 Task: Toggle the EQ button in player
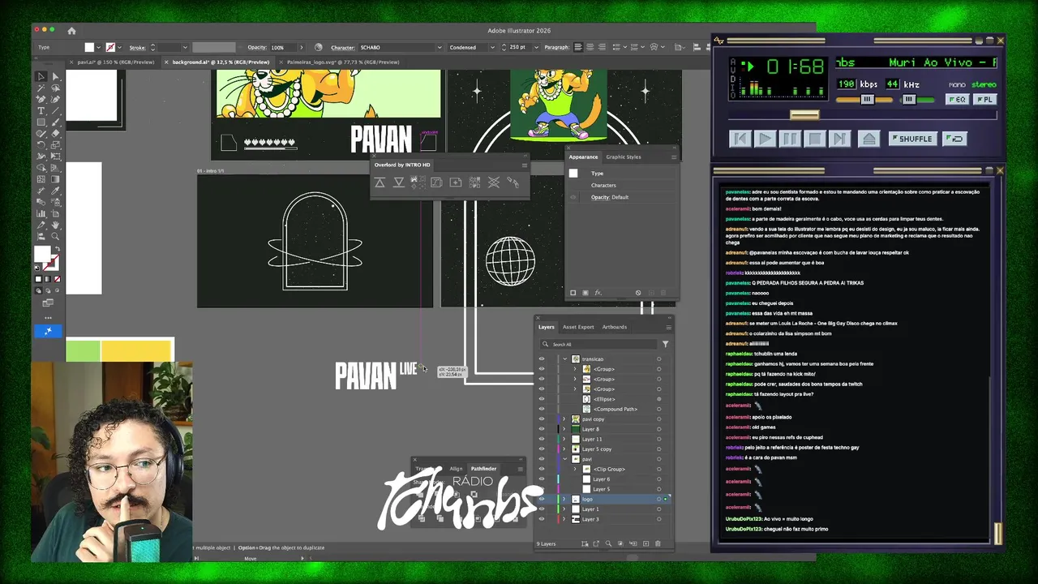click(x=957, y=99)
